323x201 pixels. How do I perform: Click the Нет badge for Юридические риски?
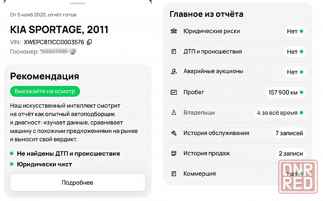click(x=295, y=31)
